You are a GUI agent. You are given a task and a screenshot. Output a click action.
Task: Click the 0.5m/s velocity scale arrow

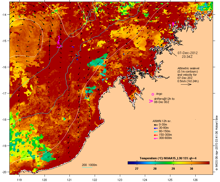(186, 84)
